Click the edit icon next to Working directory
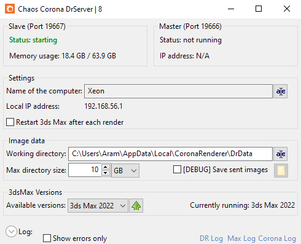The height and width of the screenshot is (244, 301). 281,154
